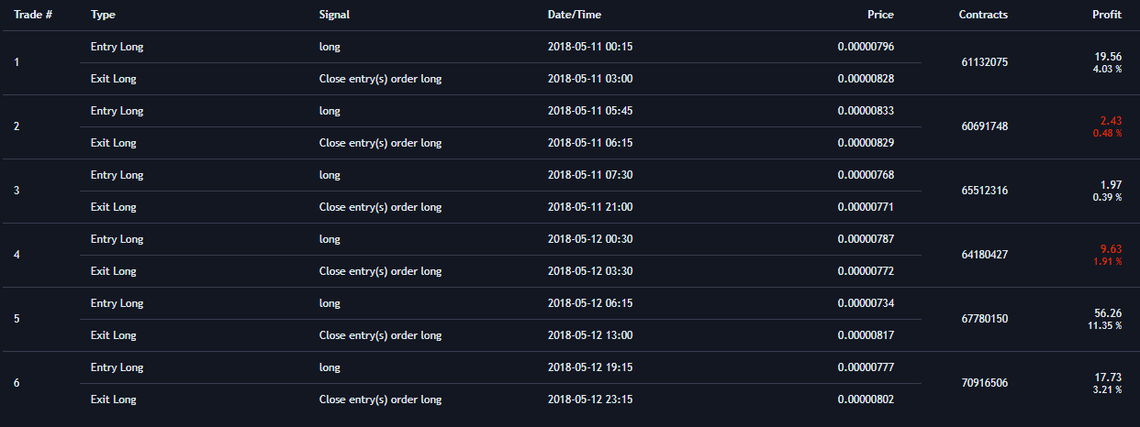Click the red 9.63 loss value

pos(1111,248)
